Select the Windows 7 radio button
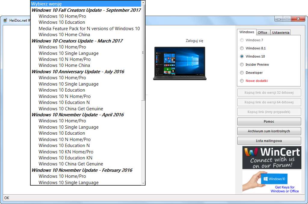The height and width of the screenshot is (204, 308). click(242, 40)
